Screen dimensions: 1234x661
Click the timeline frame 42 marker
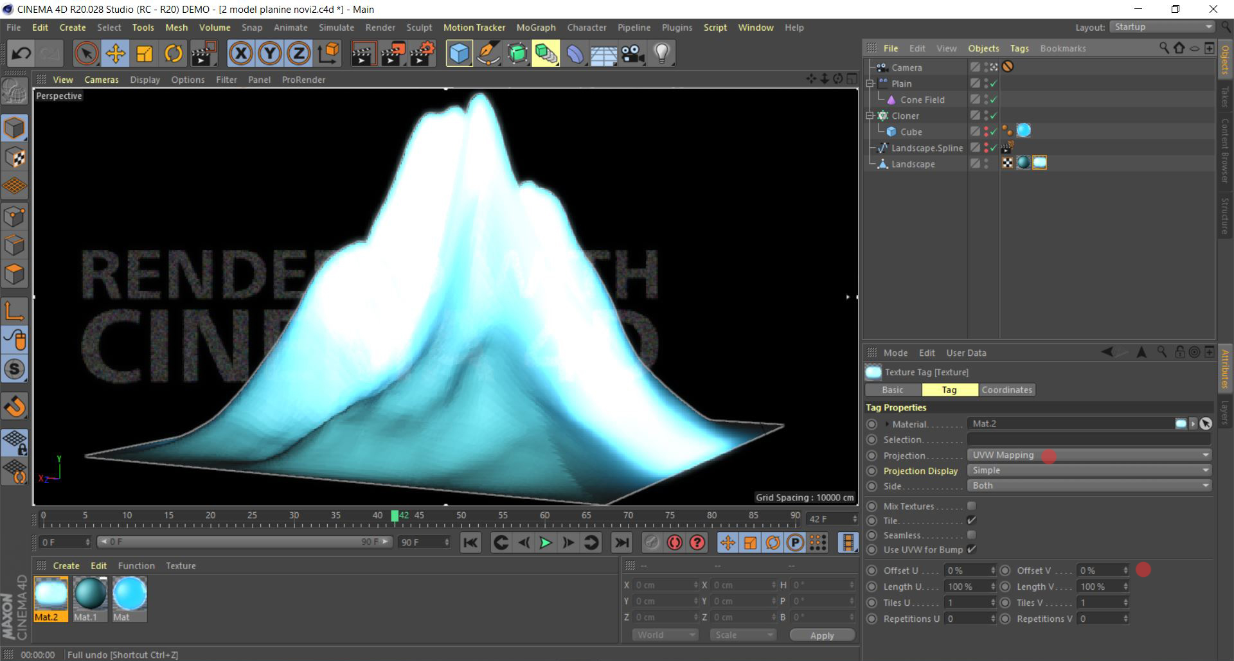395,516
